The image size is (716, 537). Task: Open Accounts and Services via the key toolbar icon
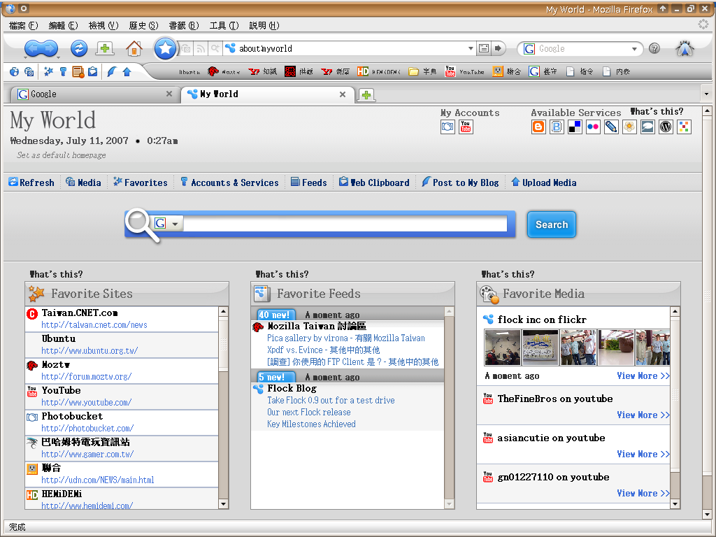point(63,72)
